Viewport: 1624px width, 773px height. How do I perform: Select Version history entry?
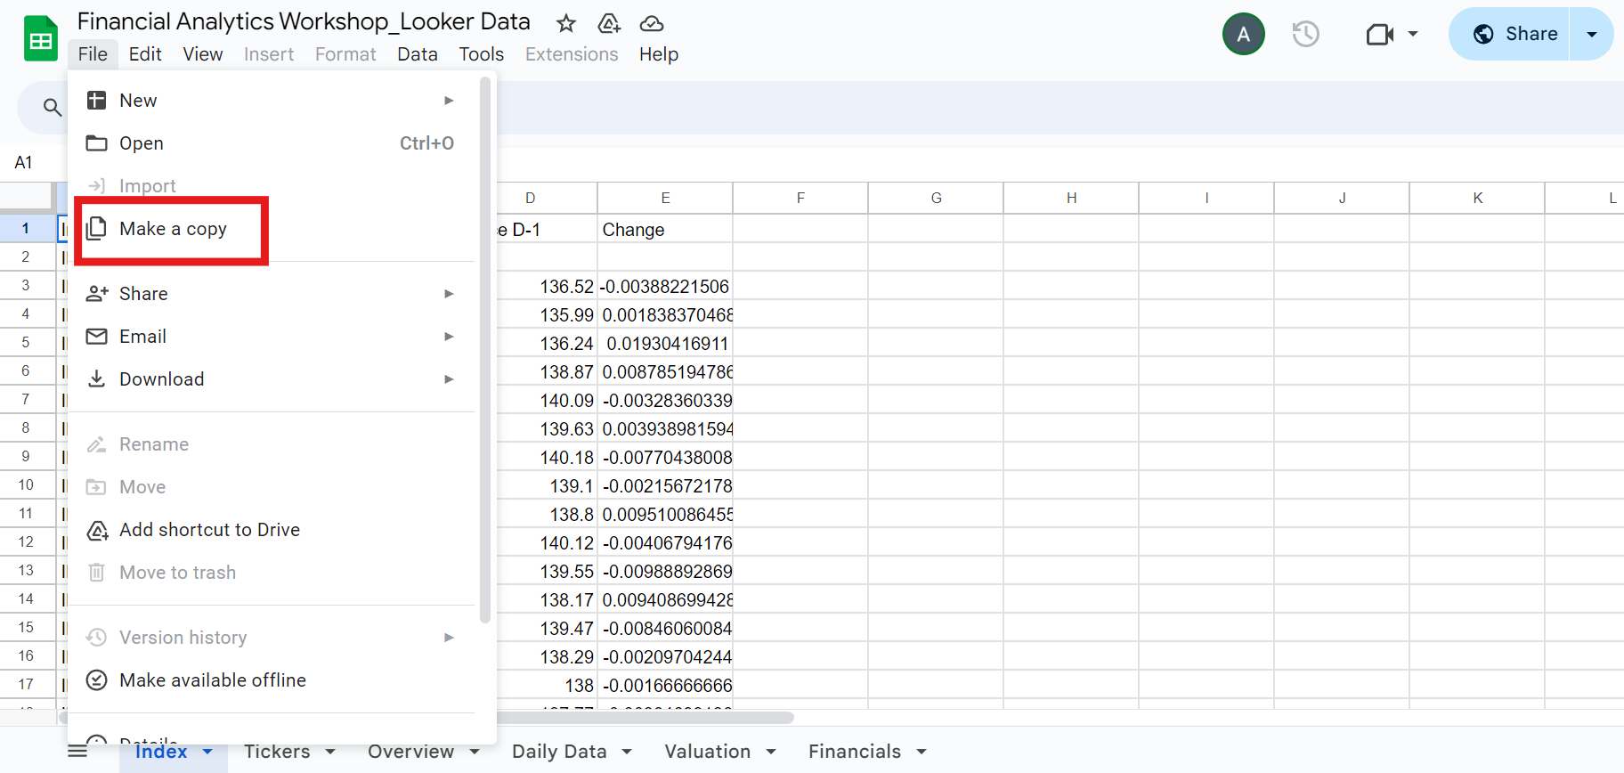272,638
